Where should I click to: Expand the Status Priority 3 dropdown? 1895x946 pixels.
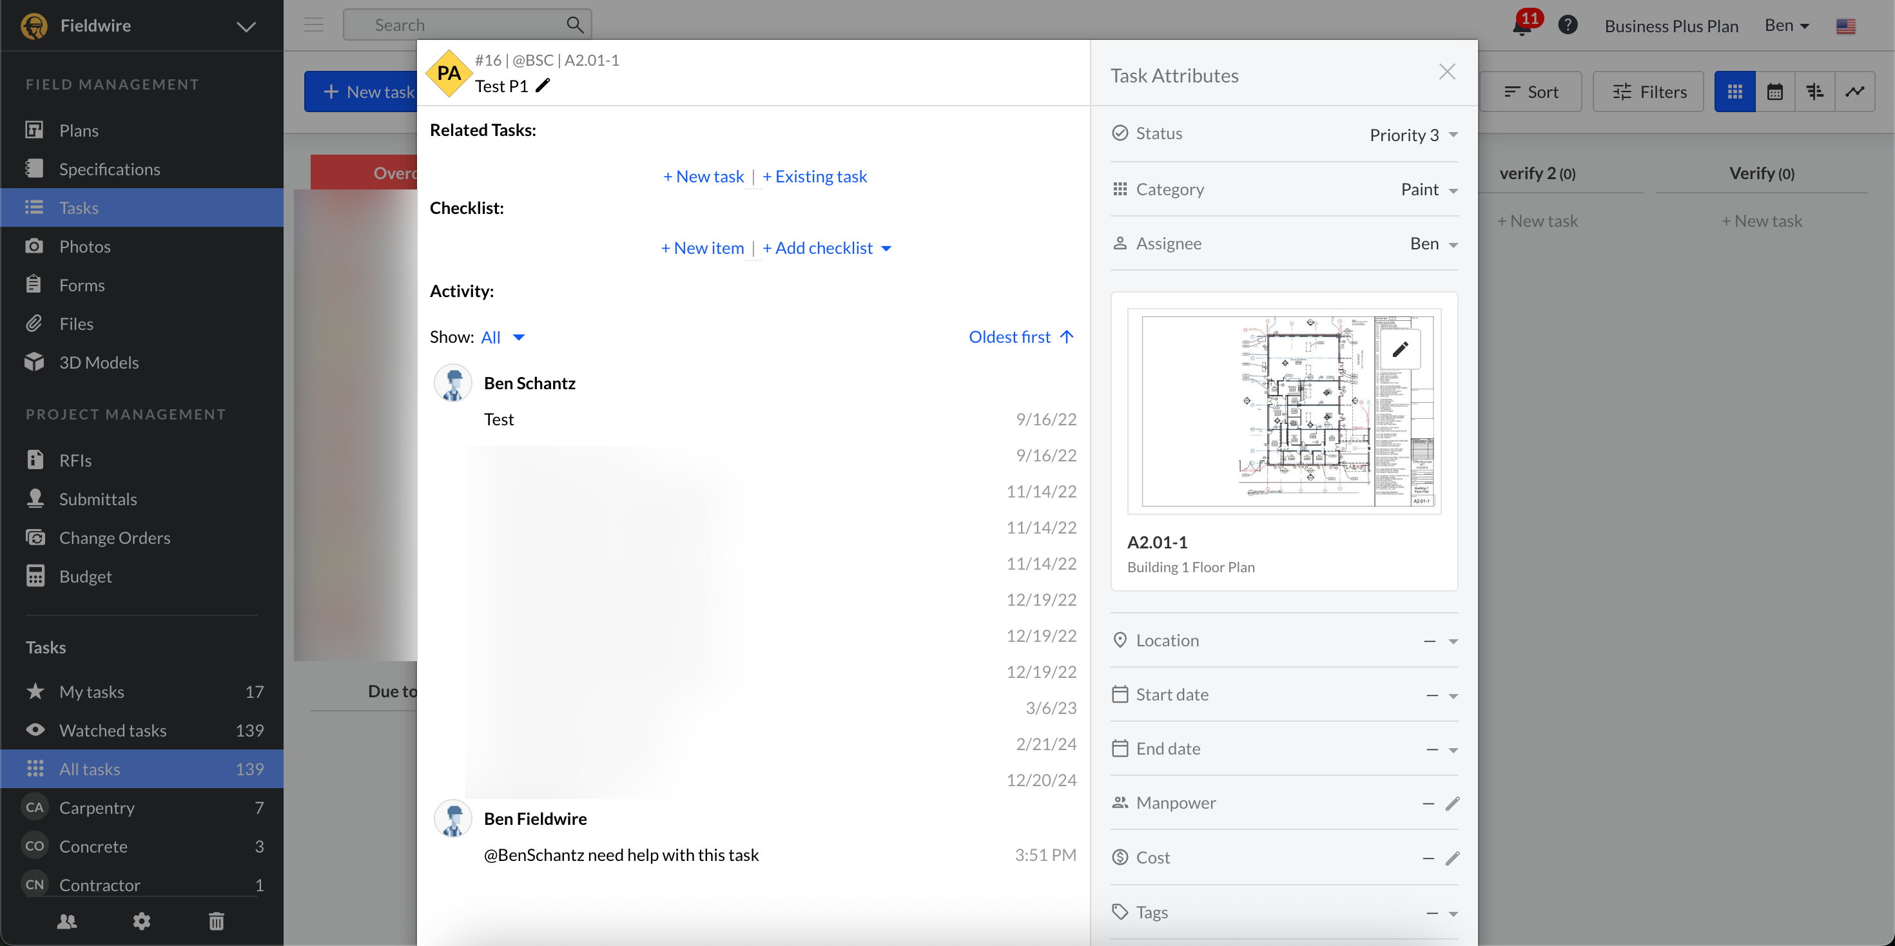[x=1412, y=135]
